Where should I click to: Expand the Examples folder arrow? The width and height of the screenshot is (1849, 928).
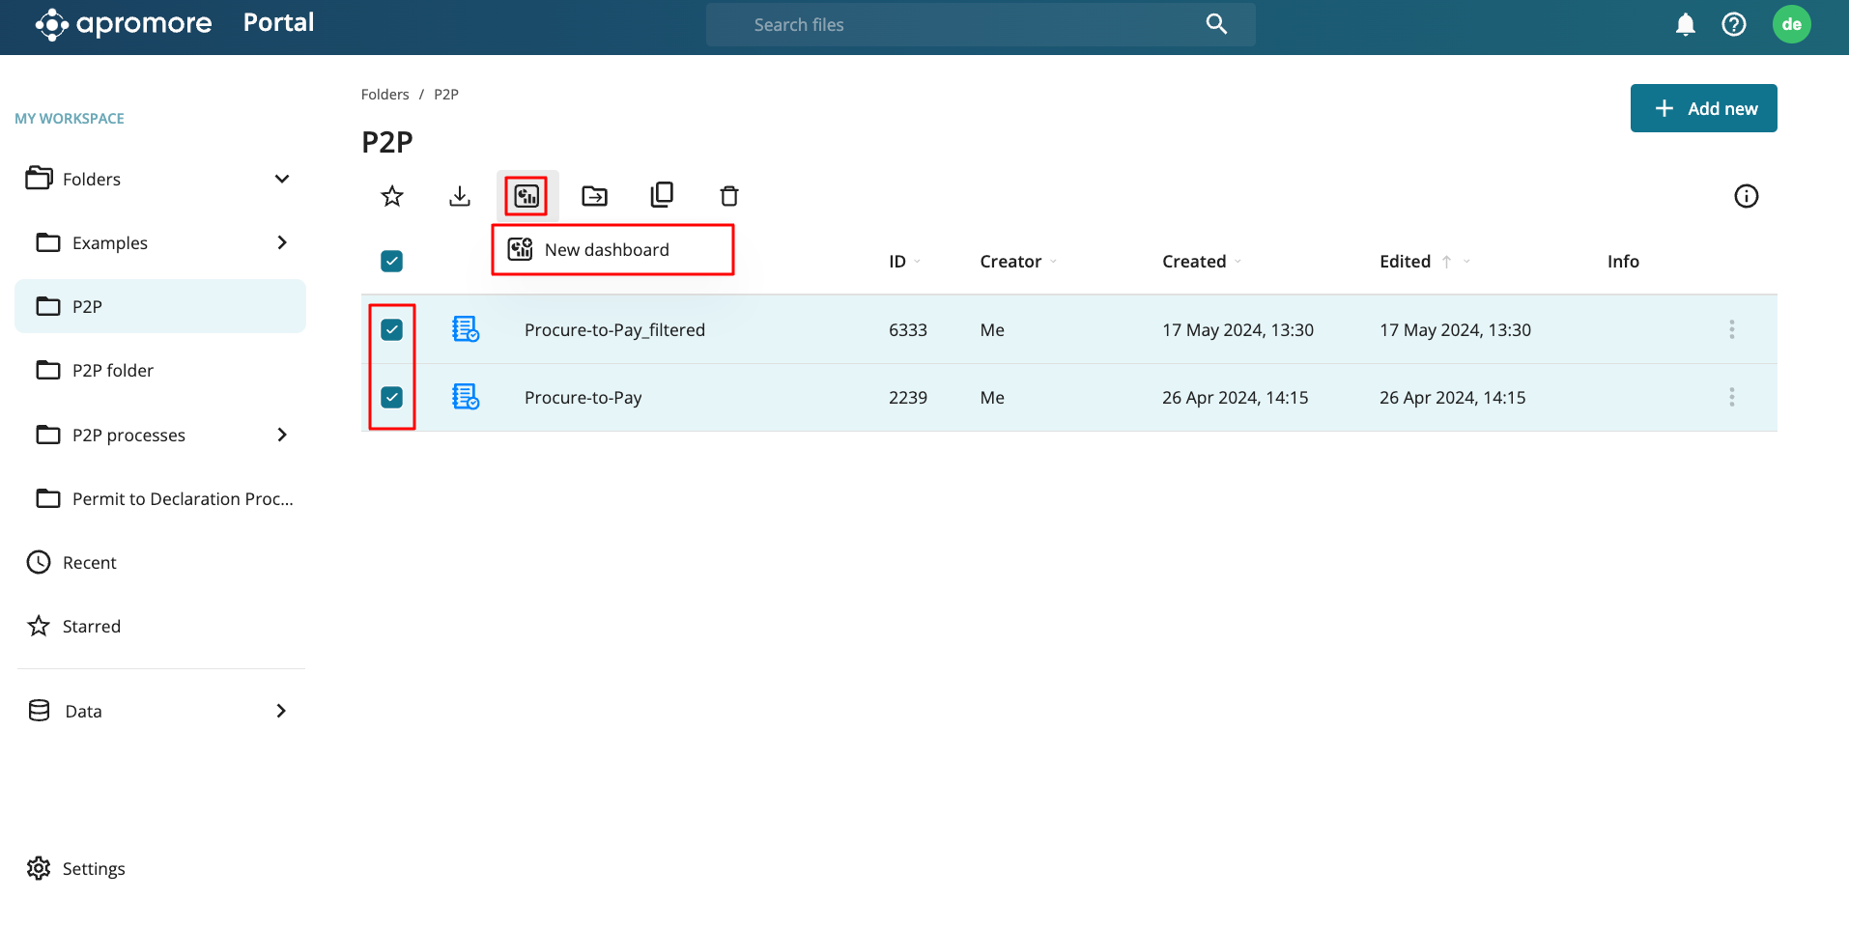(x=282, y=242)
